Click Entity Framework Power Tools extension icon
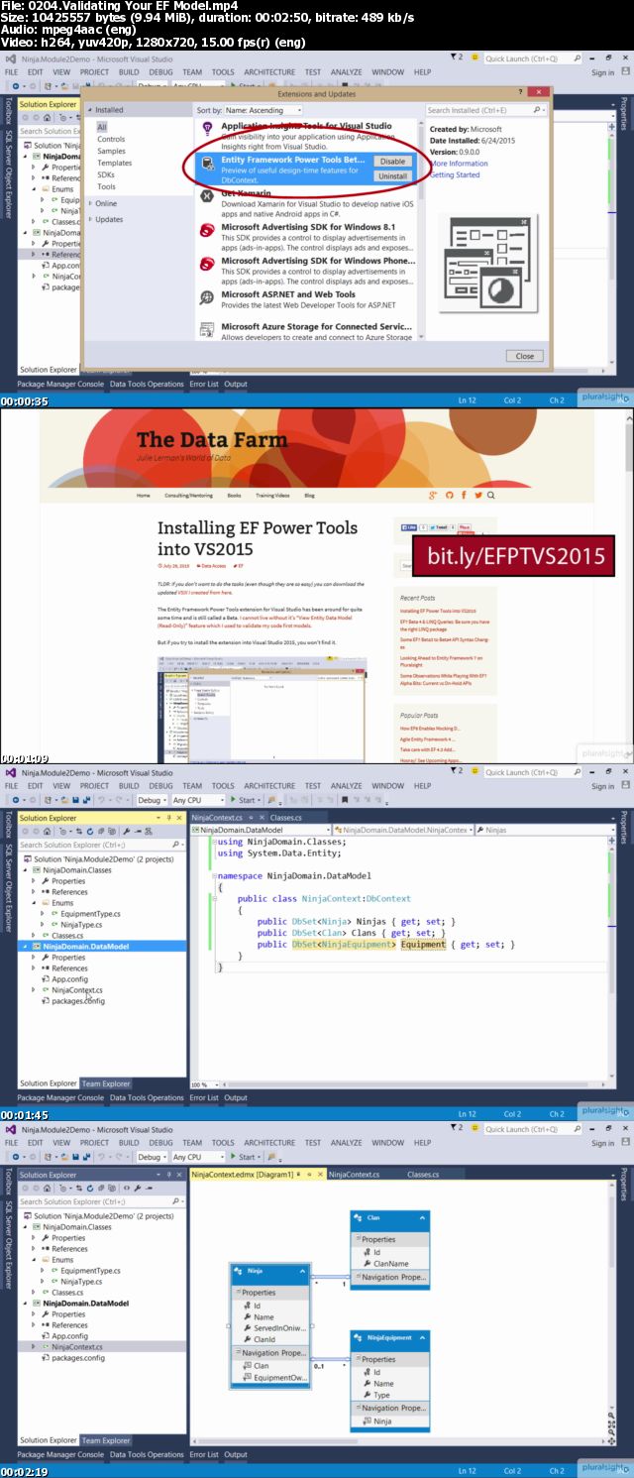Screen dimensions: 634x1478 coord(207,163)
